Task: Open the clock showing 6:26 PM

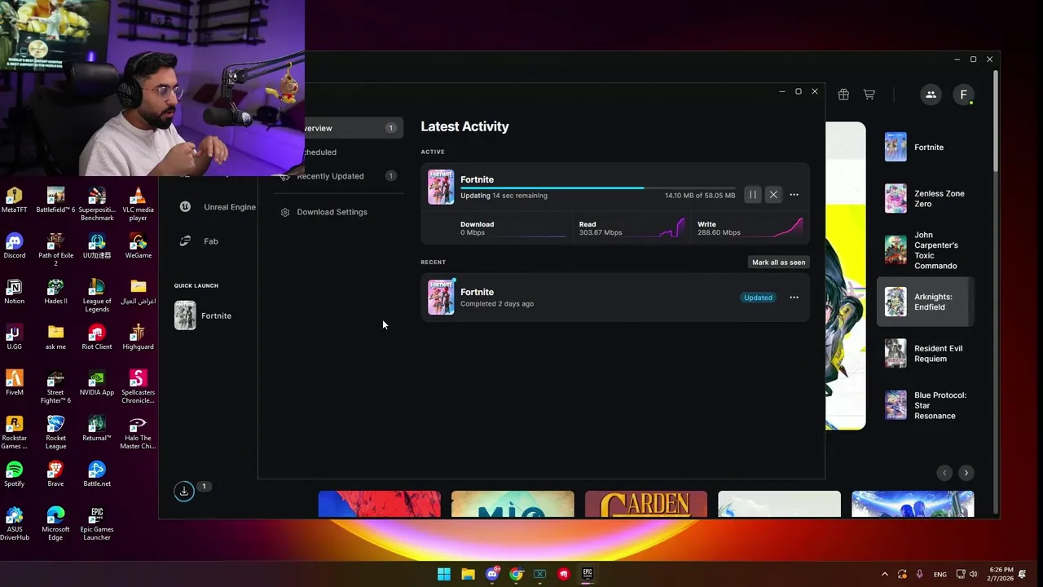Action: (1002, 574)
